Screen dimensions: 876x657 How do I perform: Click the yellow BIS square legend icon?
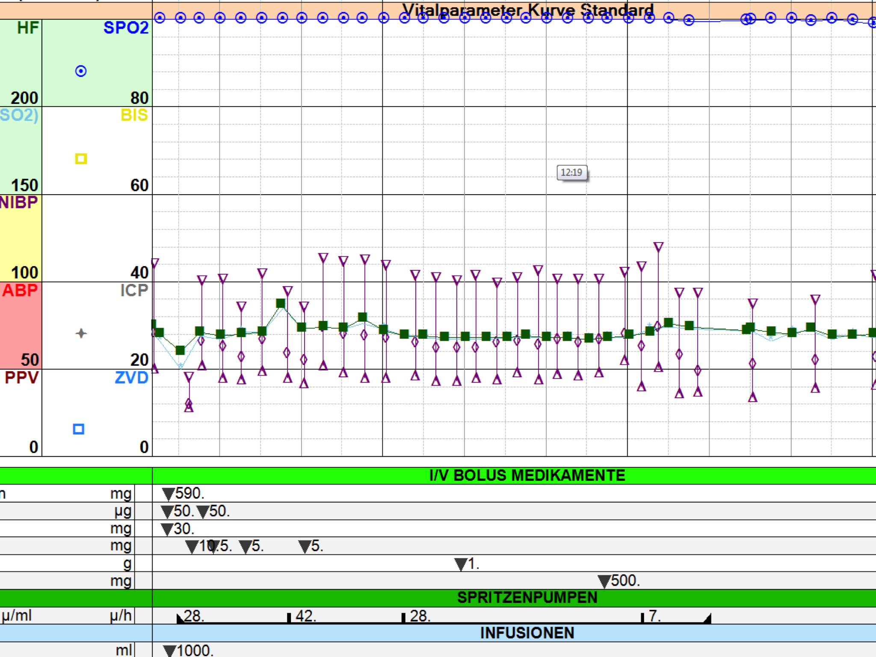81,159
